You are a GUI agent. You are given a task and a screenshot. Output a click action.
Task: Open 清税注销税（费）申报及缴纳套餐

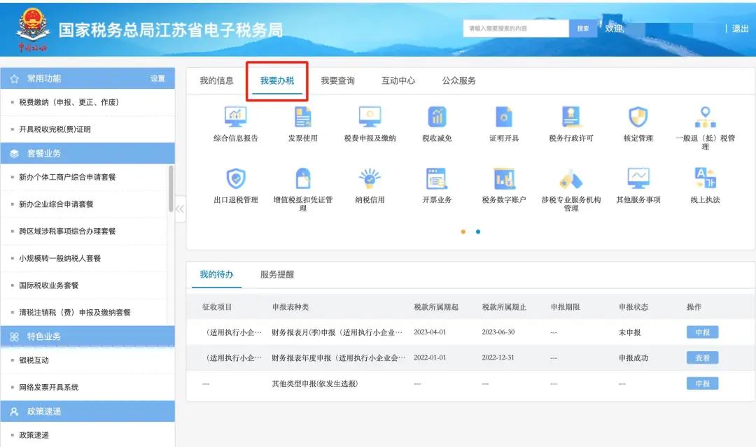click(75, 312)
